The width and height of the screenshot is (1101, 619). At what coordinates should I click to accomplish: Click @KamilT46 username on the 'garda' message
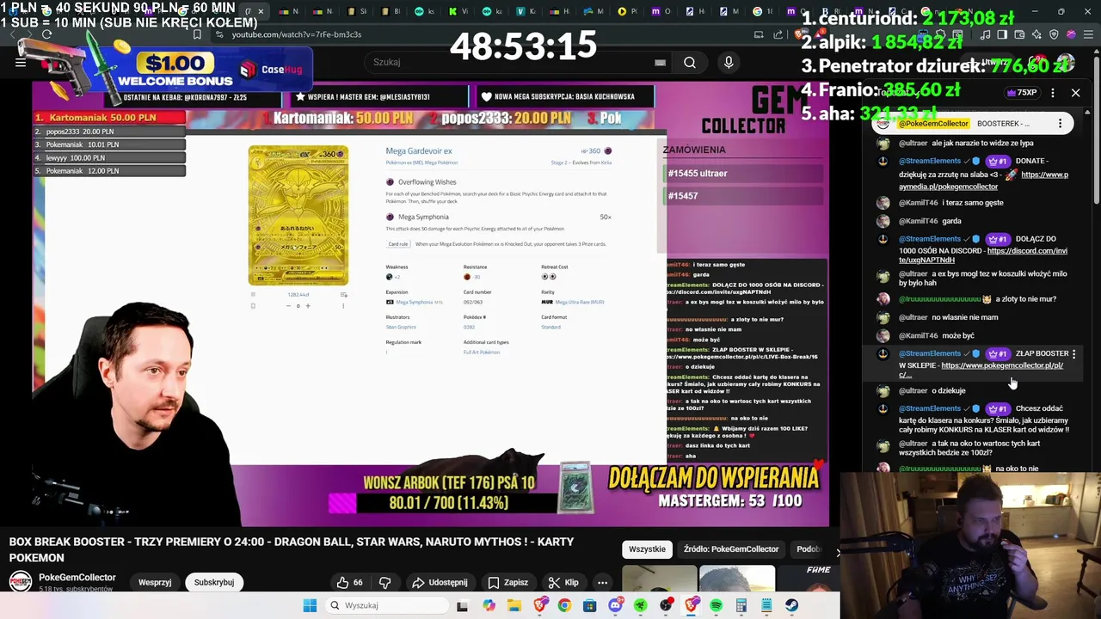[919, 221]
